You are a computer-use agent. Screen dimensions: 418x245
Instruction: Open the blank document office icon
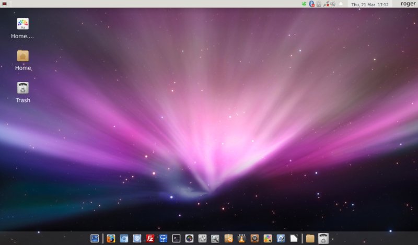[294, 238]
